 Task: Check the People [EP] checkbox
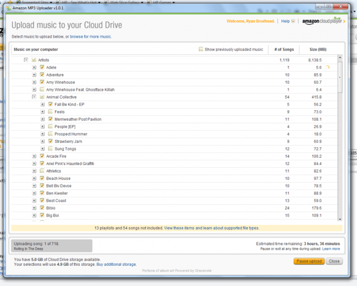50,126
